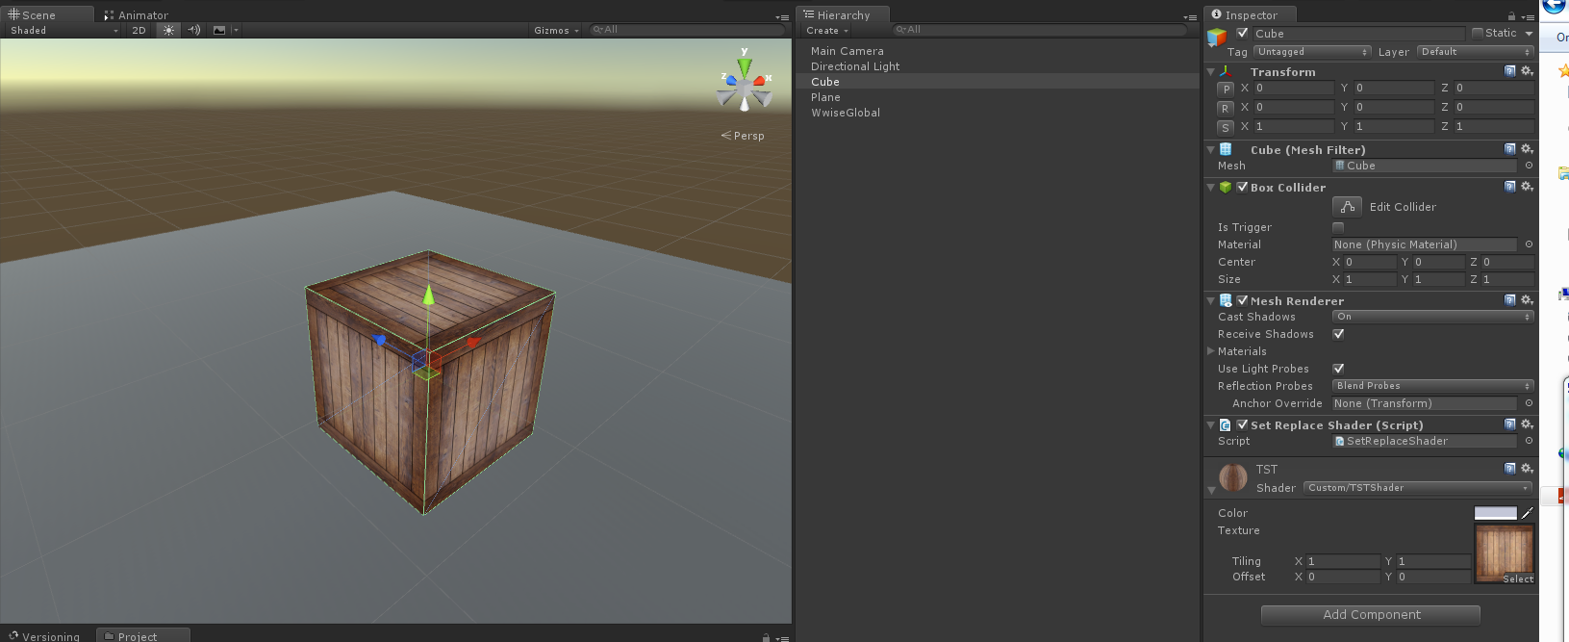Open the Gizmos dropdown

click(557, 30)
